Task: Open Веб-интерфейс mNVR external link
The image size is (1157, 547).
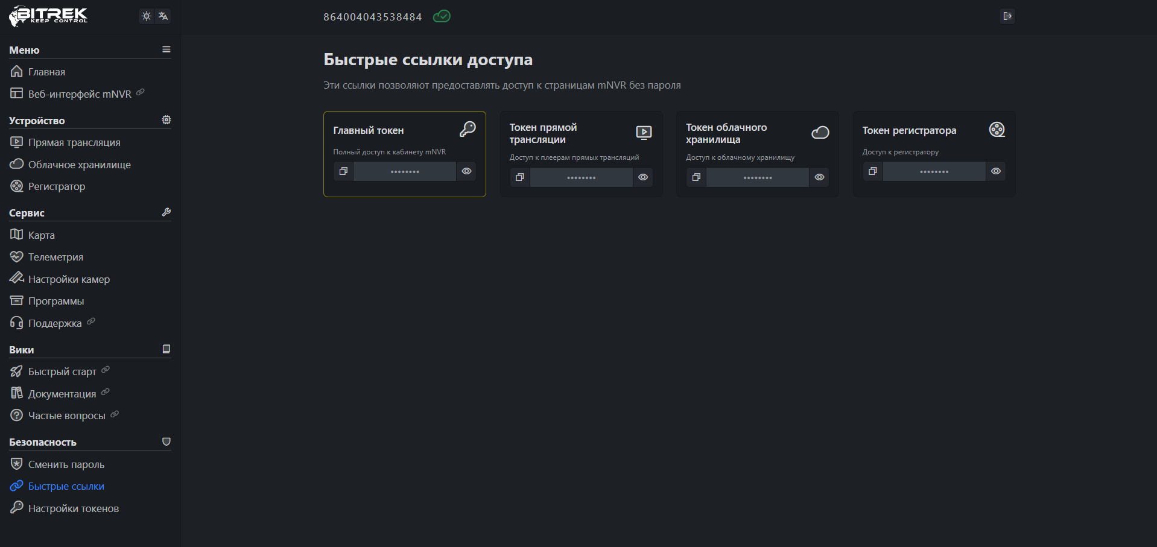Action: point(79,94)
